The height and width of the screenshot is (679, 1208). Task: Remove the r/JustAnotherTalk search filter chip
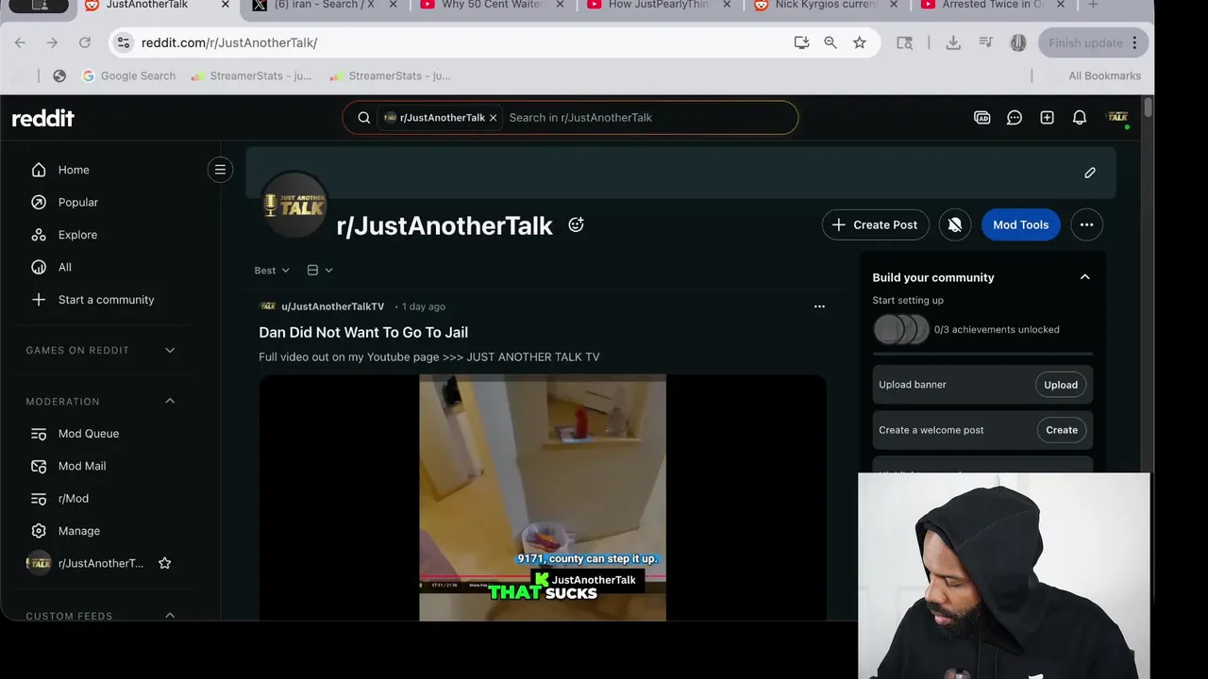[x=493, y=118]
